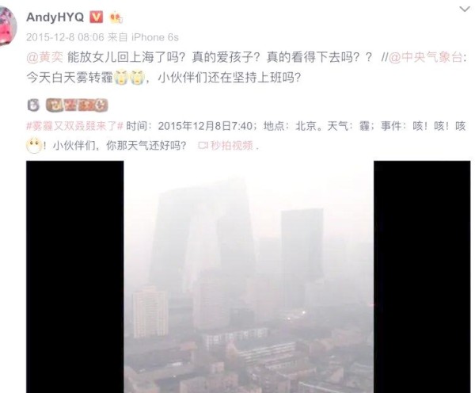Play the smoggy Beijing skyline video
This screenshot has height=393, width=475.
point(249,277)
